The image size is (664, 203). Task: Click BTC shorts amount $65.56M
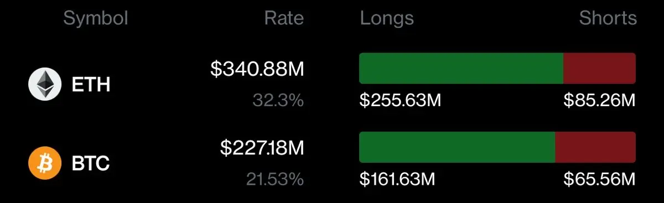pyautogui.click(x=600, y=179)
